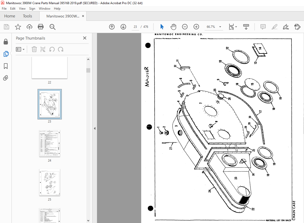Select the Highlight text tool

point(274,27)
